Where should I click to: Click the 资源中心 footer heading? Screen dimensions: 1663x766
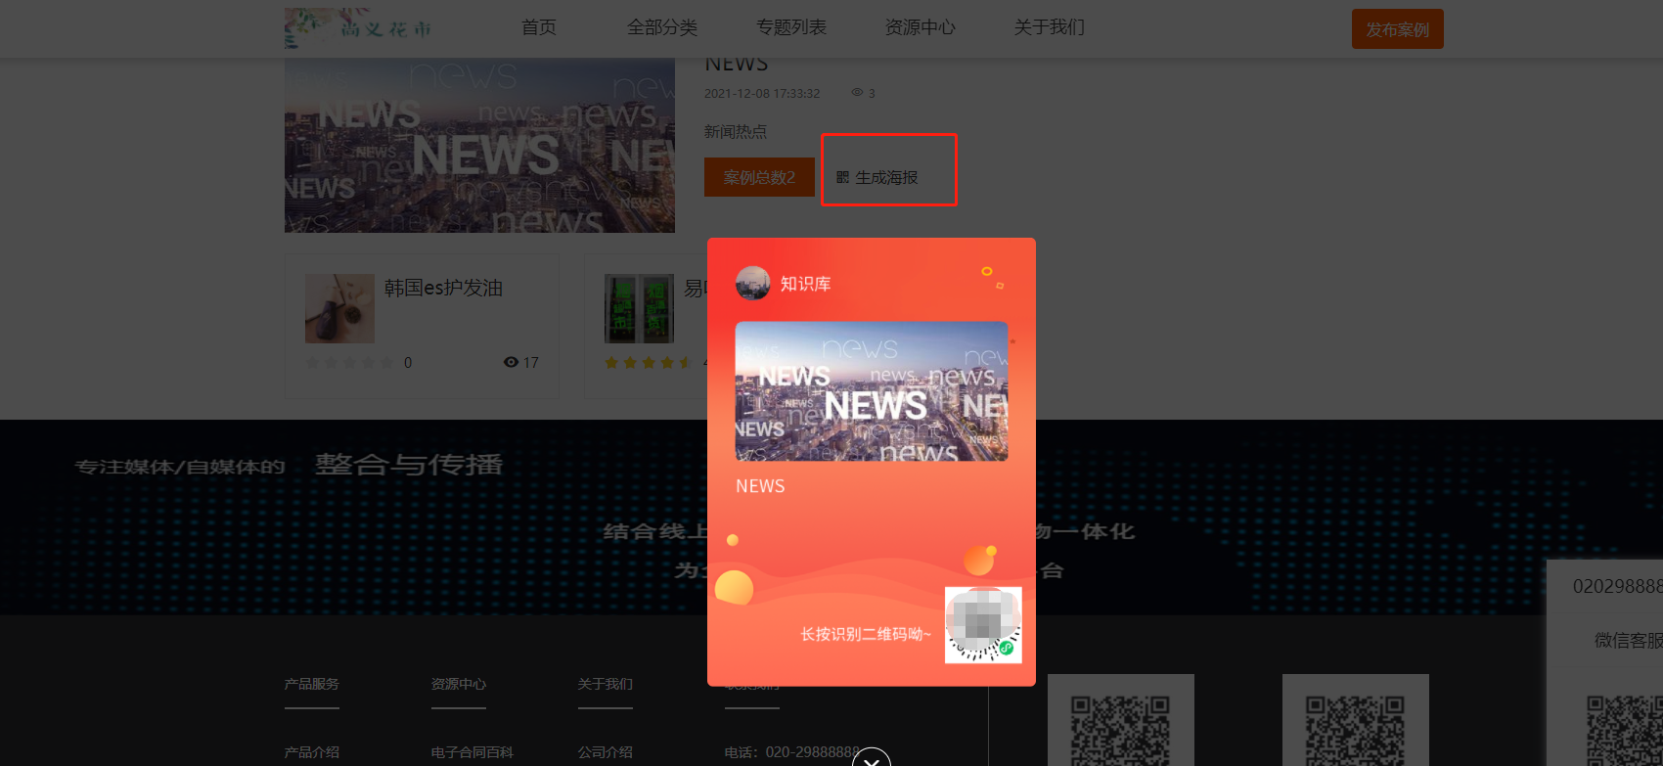(x=459, y=684)
